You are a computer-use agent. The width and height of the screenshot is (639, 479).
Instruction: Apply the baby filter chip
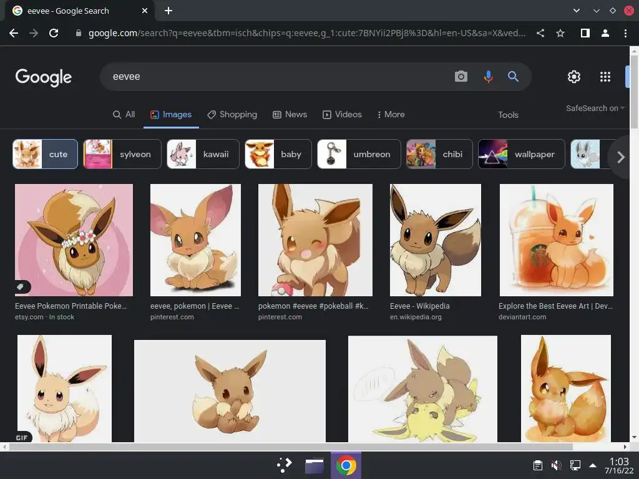pyautogui.click(x=278, y=154)
